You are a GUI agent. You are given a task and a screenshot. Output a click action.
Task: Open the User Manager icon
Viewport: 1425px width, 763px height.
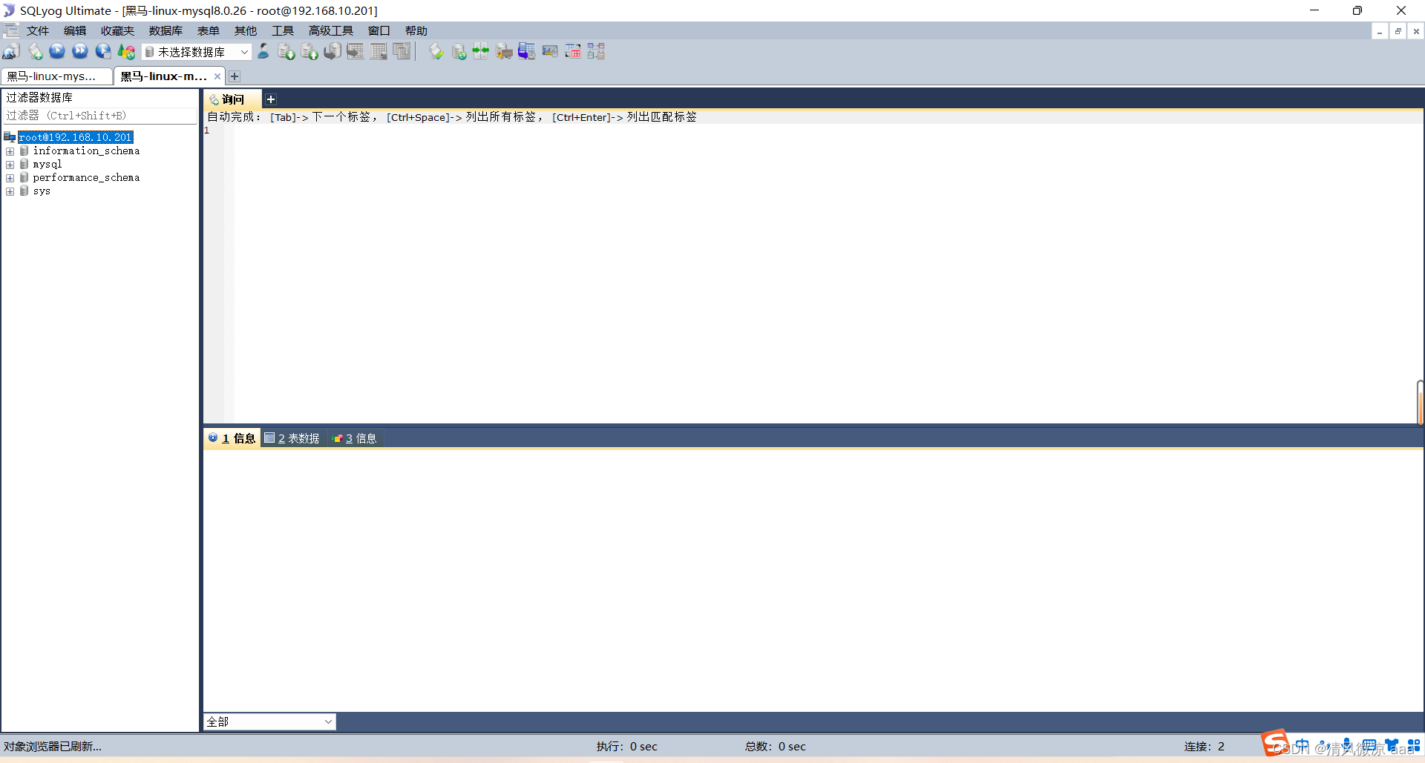pos(263,51)
